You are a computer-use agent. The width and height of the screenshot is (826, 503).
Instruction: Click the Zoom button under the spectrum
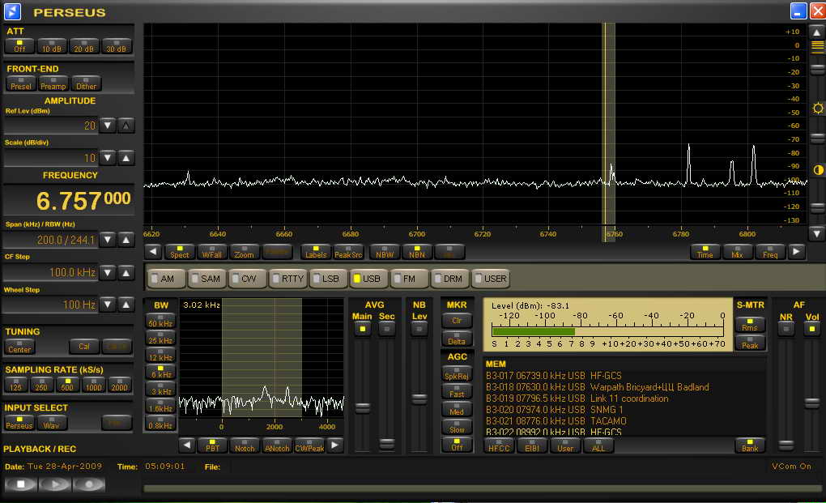coord(244,252)
